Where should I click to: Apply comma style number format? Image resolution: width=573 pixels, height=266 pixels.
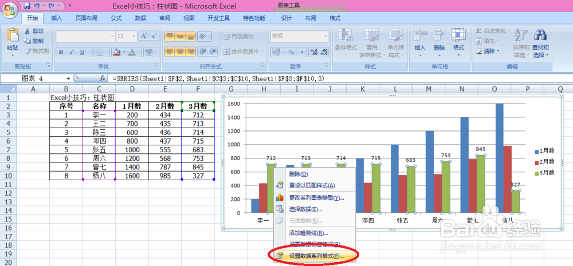301,52
